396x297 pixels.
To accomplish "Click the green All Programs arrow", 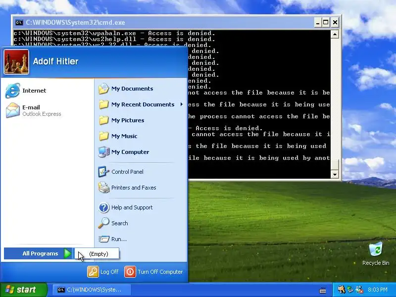I will coord(67,253).
